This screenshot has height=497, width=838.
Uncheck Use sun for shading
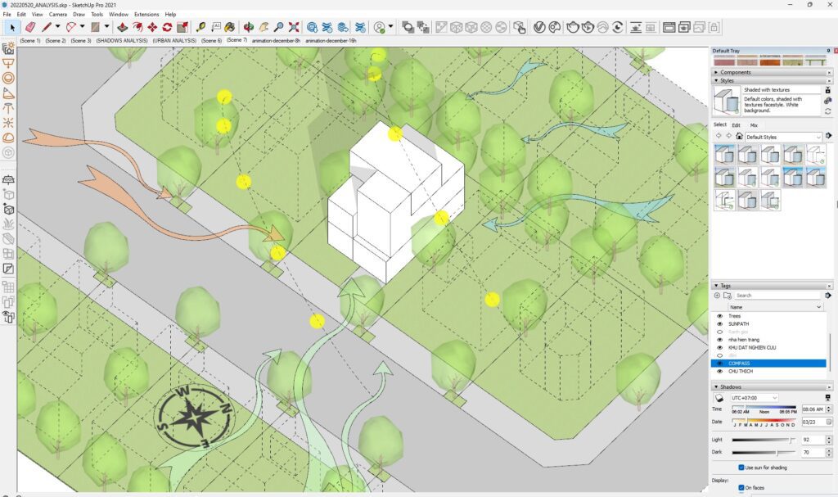click(x=740, y=468)
